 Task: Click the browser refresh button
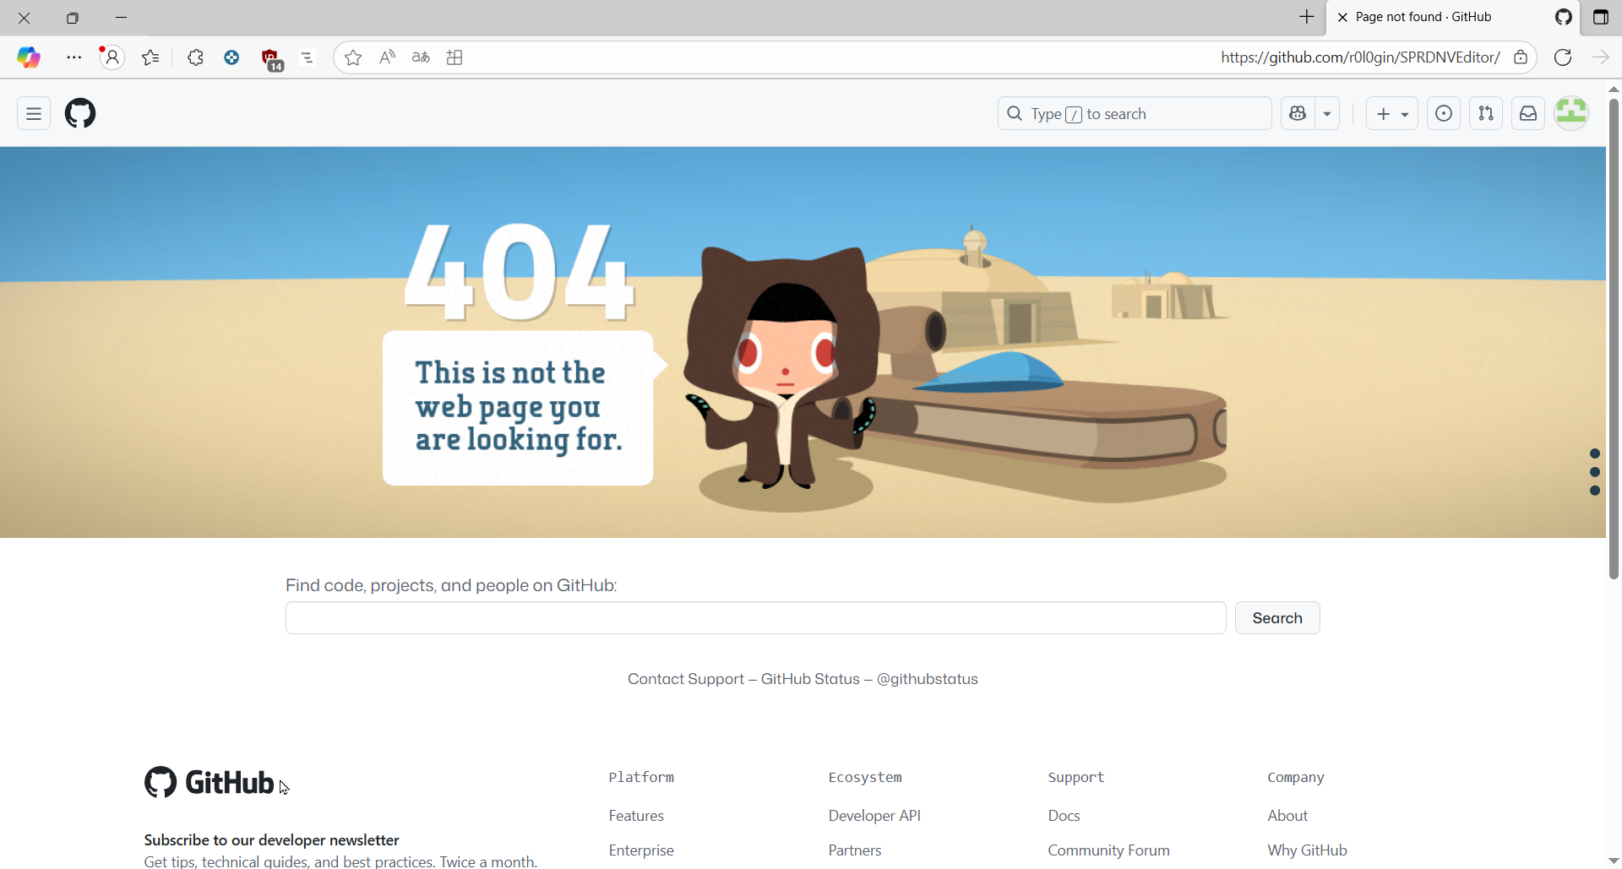tap(1563, 57)
